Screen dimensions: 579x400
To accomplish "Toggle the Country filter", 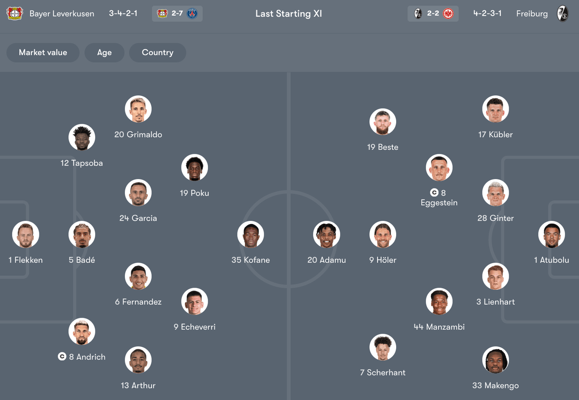I will pyautogui.click(x=157, y=52).
